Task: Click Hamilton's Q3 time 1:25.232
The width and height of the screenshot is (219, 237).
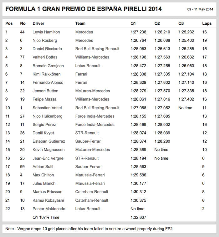Action: (x=186, y=32)
